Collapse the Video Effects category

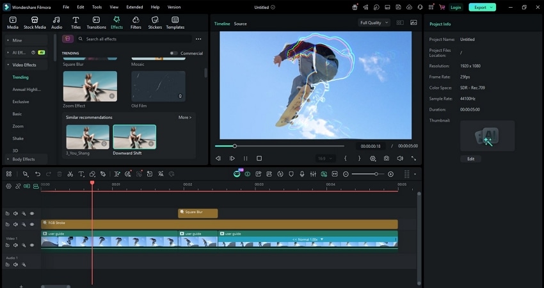click(26, 65)
